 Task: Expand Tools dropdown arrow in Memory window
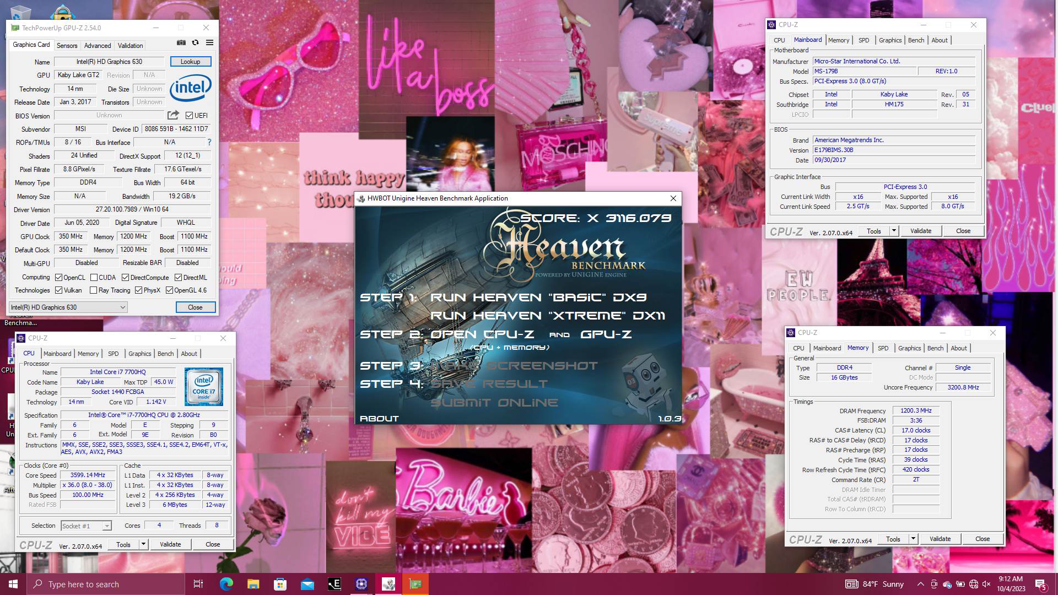tap(913, 539)
